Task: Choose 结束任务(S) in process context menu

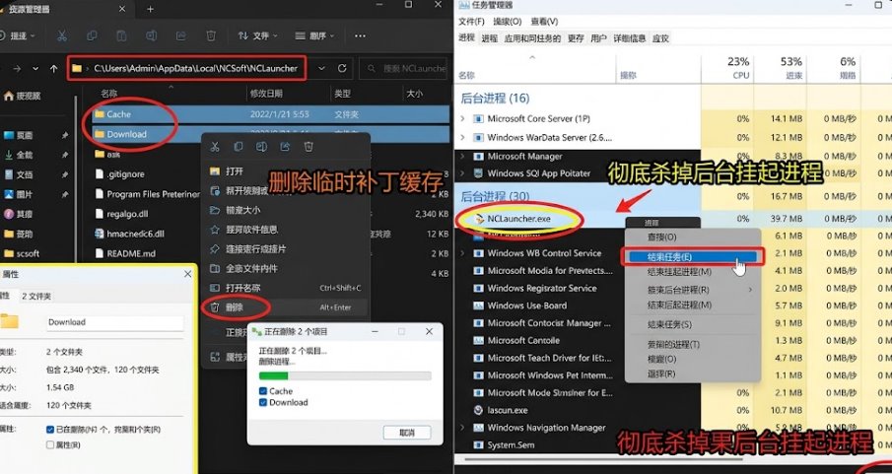Action: (x=669, y=324)
